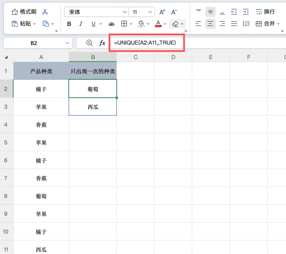Toggle strikethrough formatting
This screenshot has width=286, height=254.
112,24
